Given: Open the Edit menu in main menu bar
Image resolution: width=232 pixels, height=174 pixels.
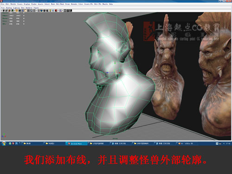Looking at the screenshot, I should pos(7,4).
